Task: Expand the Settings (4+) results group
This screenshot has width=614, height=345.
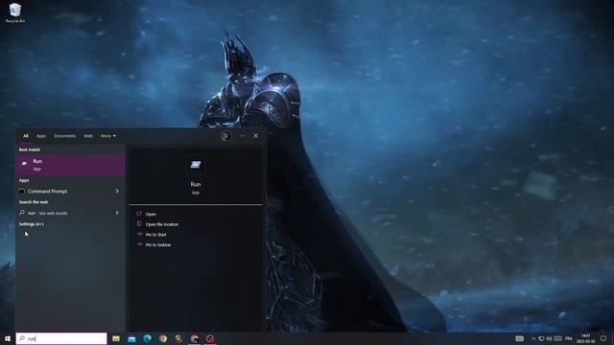Action: (x=32, y=224)
